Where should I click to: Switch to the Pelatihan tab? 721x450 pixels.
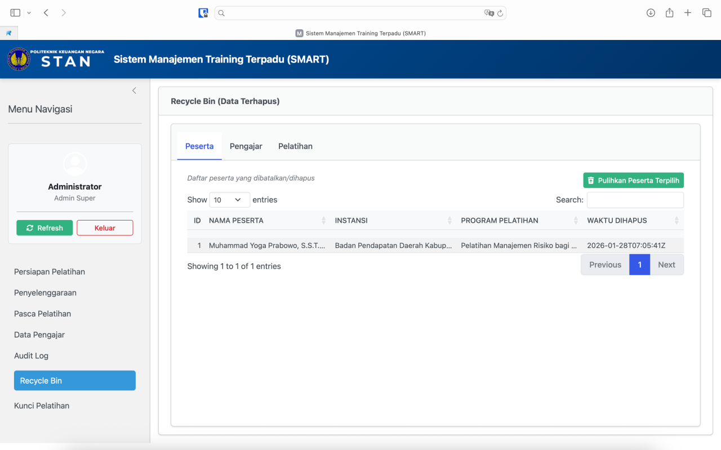pos(295,146)
